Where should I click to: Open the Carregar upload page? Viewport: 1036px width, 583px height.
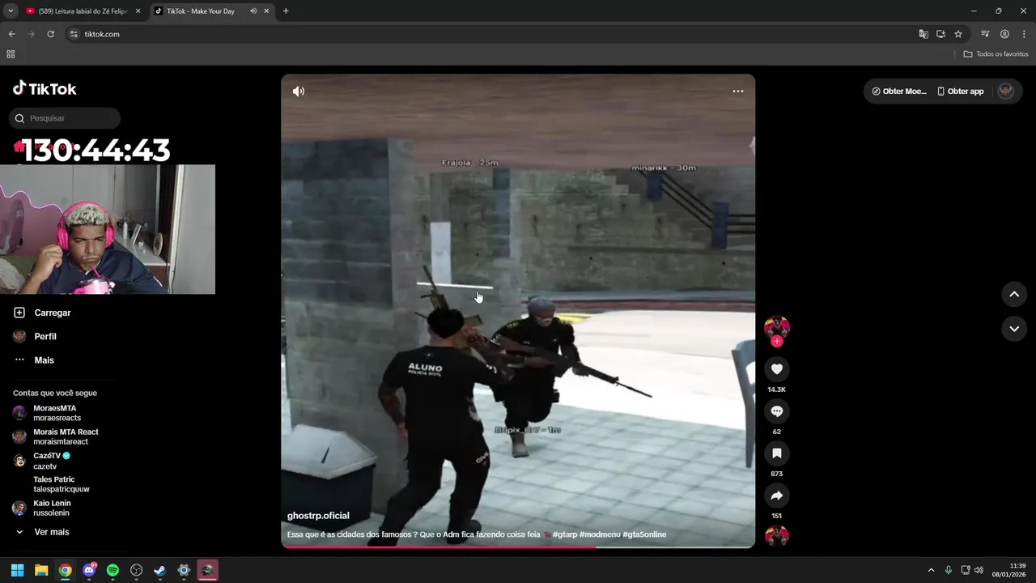[x=43, y=313]
